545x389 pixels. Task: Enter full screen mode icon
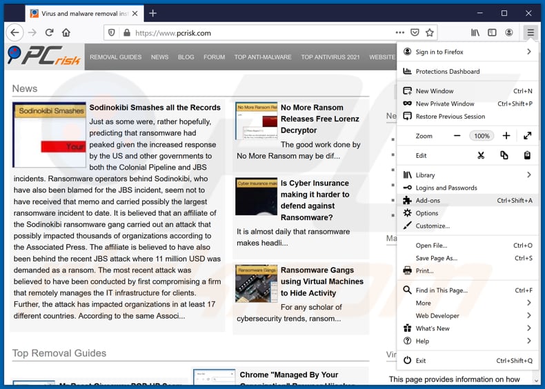click(527, 136)
